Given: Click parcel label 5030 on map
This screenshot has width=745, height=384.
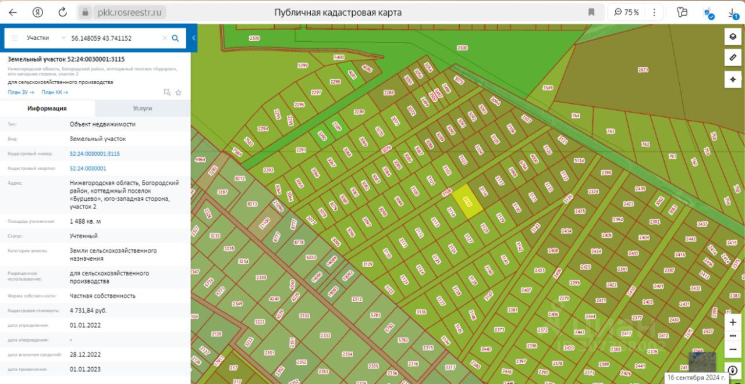Looking at the screenshot, I should (x=311, y=257).
